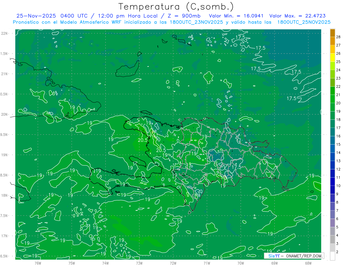Click the "2" label on the color scale

[338, 252]
